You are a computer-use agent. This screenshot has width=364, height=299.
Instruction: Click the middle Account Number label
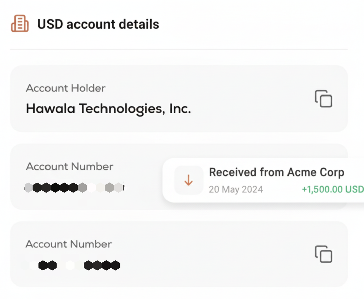click(69, 166)
